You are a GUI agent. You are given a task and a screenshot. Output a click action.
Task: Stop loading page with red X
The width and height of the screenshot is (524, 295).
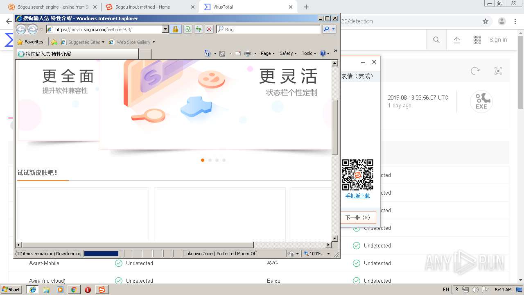(x=209, y=29)
